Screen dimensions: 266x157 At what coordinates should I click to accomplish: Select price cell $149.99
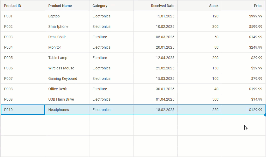pos(244,37)
